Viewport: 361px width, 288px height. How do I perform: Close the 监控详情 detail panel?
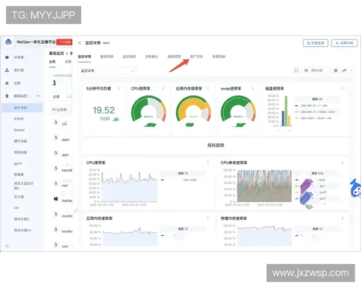[x=79, y=43]
